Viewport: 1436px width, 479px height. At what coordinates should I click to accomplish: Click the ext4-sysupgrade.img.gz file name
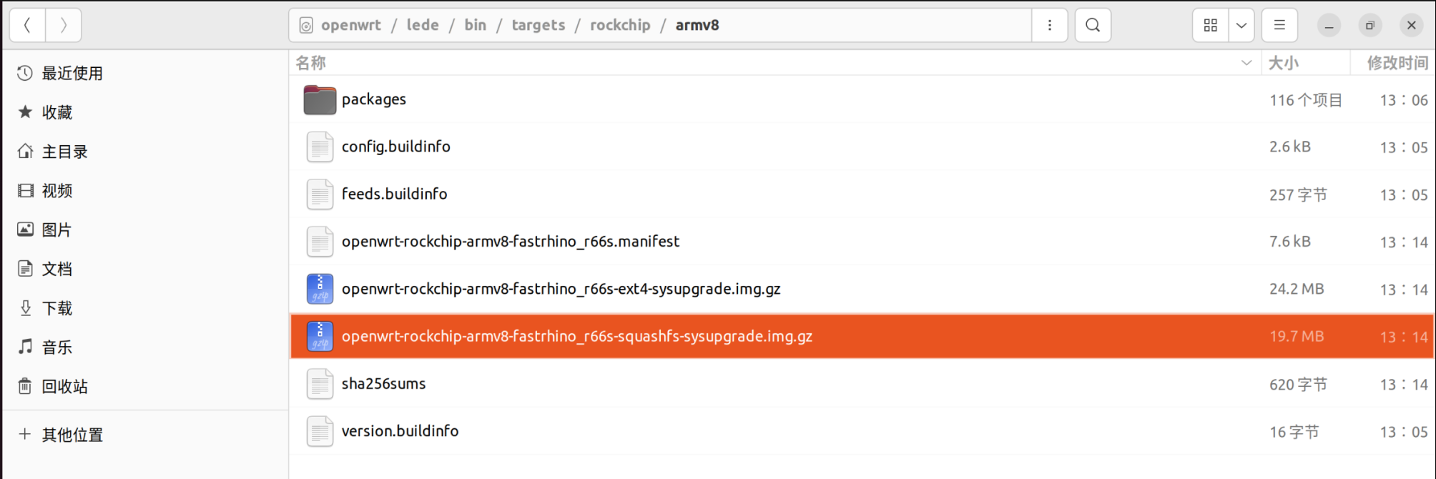tap(561, 289)
